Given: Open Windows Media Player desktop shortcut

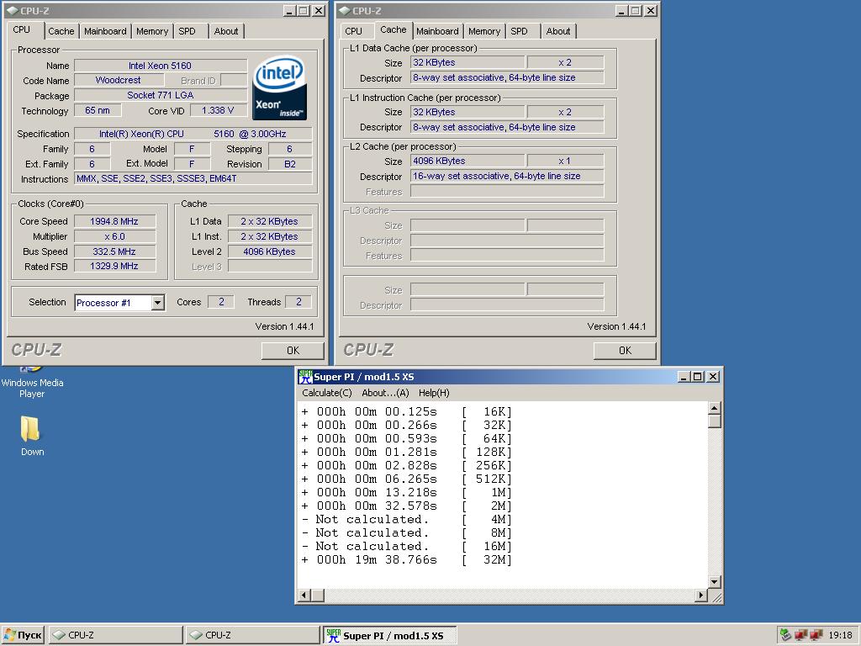Looking at the screenshot, I should (32, 384).
